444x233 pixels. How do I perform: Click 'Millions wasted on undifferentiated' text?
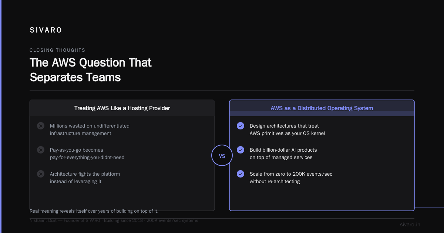coord(90,126)
